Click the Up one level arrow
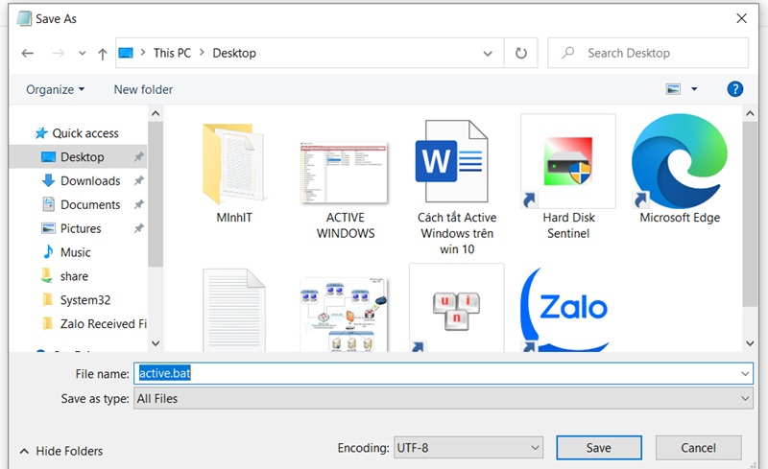 coord(101,54)
